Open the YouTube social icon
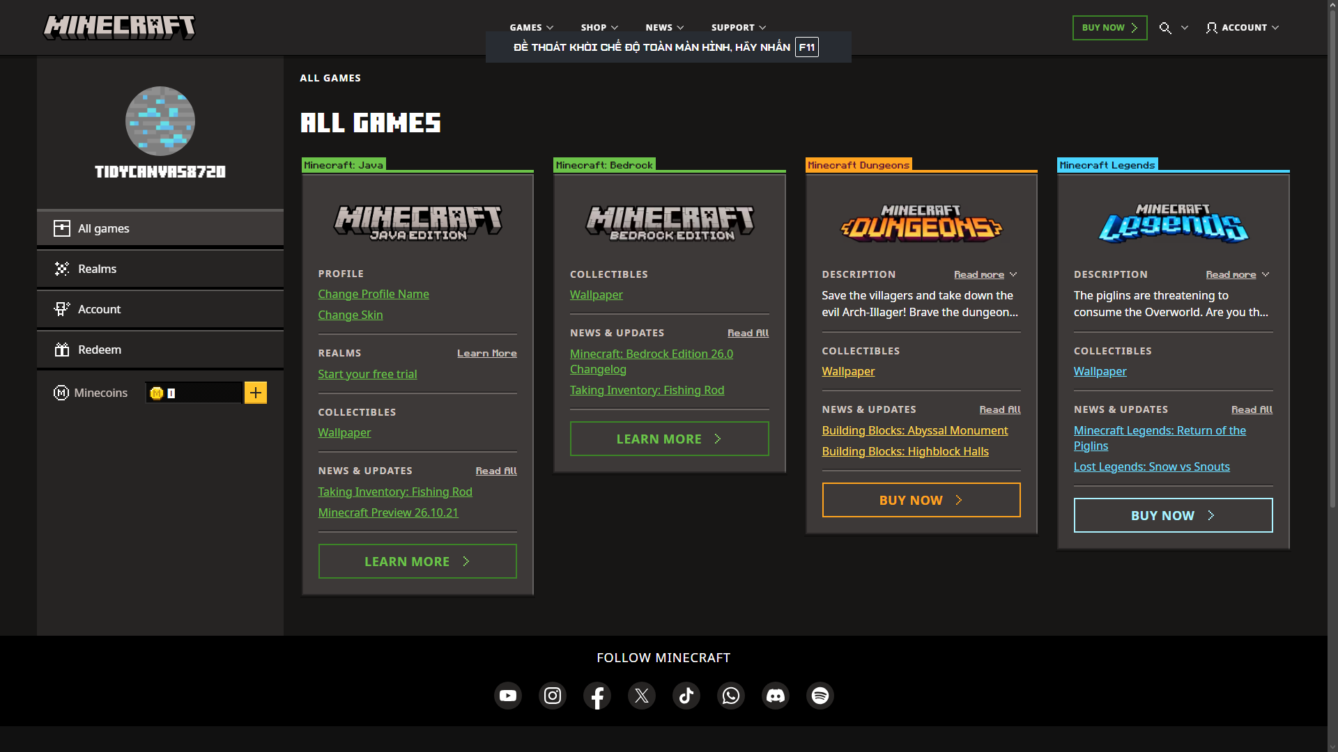This screenshot has width=1338, height=752. point(507,696)
